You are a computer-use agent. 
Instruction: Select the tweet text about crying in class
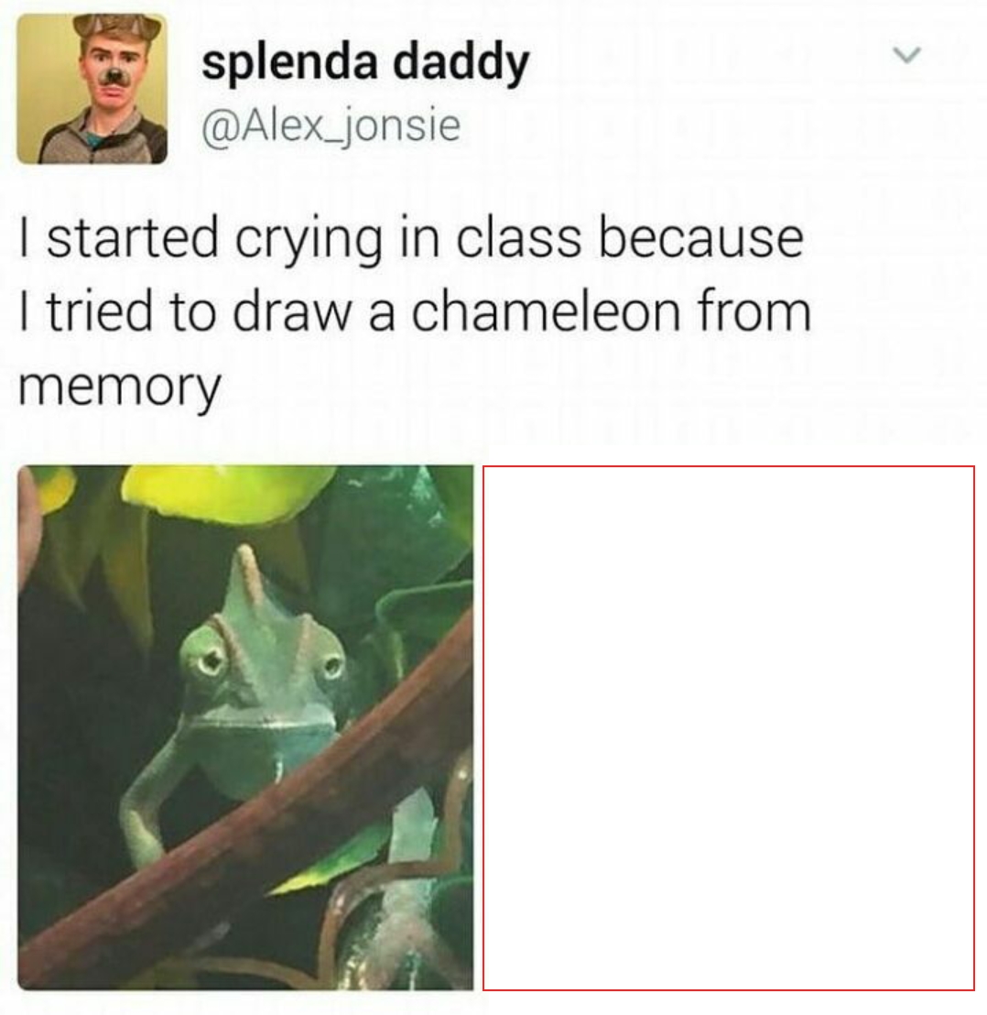415,312
